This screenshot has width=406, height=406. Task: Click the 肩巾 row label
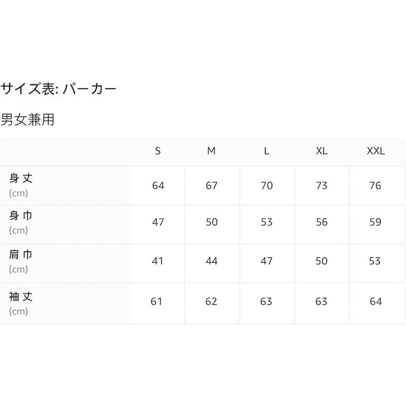tap(21, 254)
